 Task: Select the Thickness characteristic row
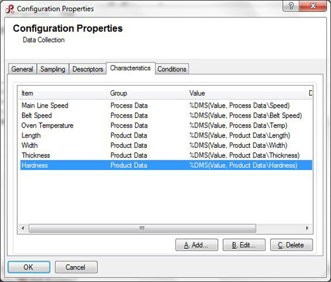pos(166,155)
